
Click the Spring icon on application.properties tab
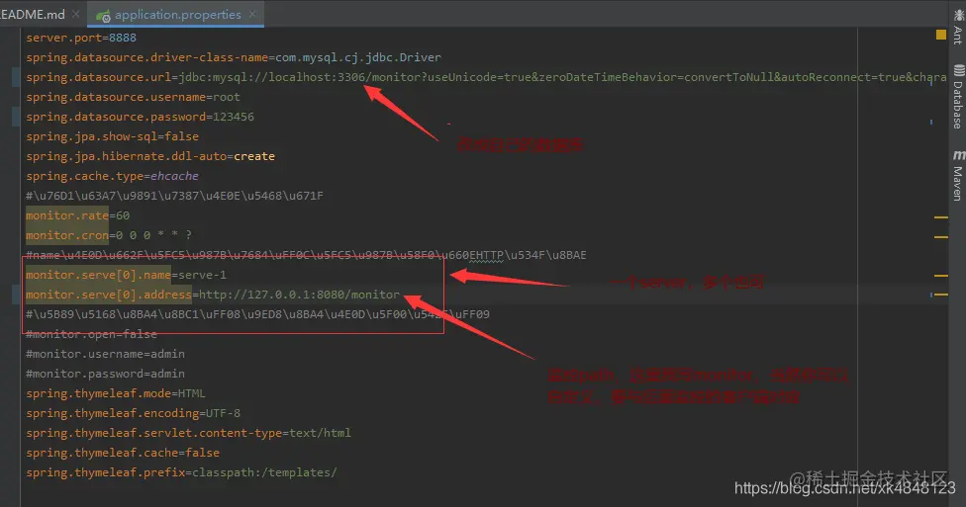click(x=103, y=16)
